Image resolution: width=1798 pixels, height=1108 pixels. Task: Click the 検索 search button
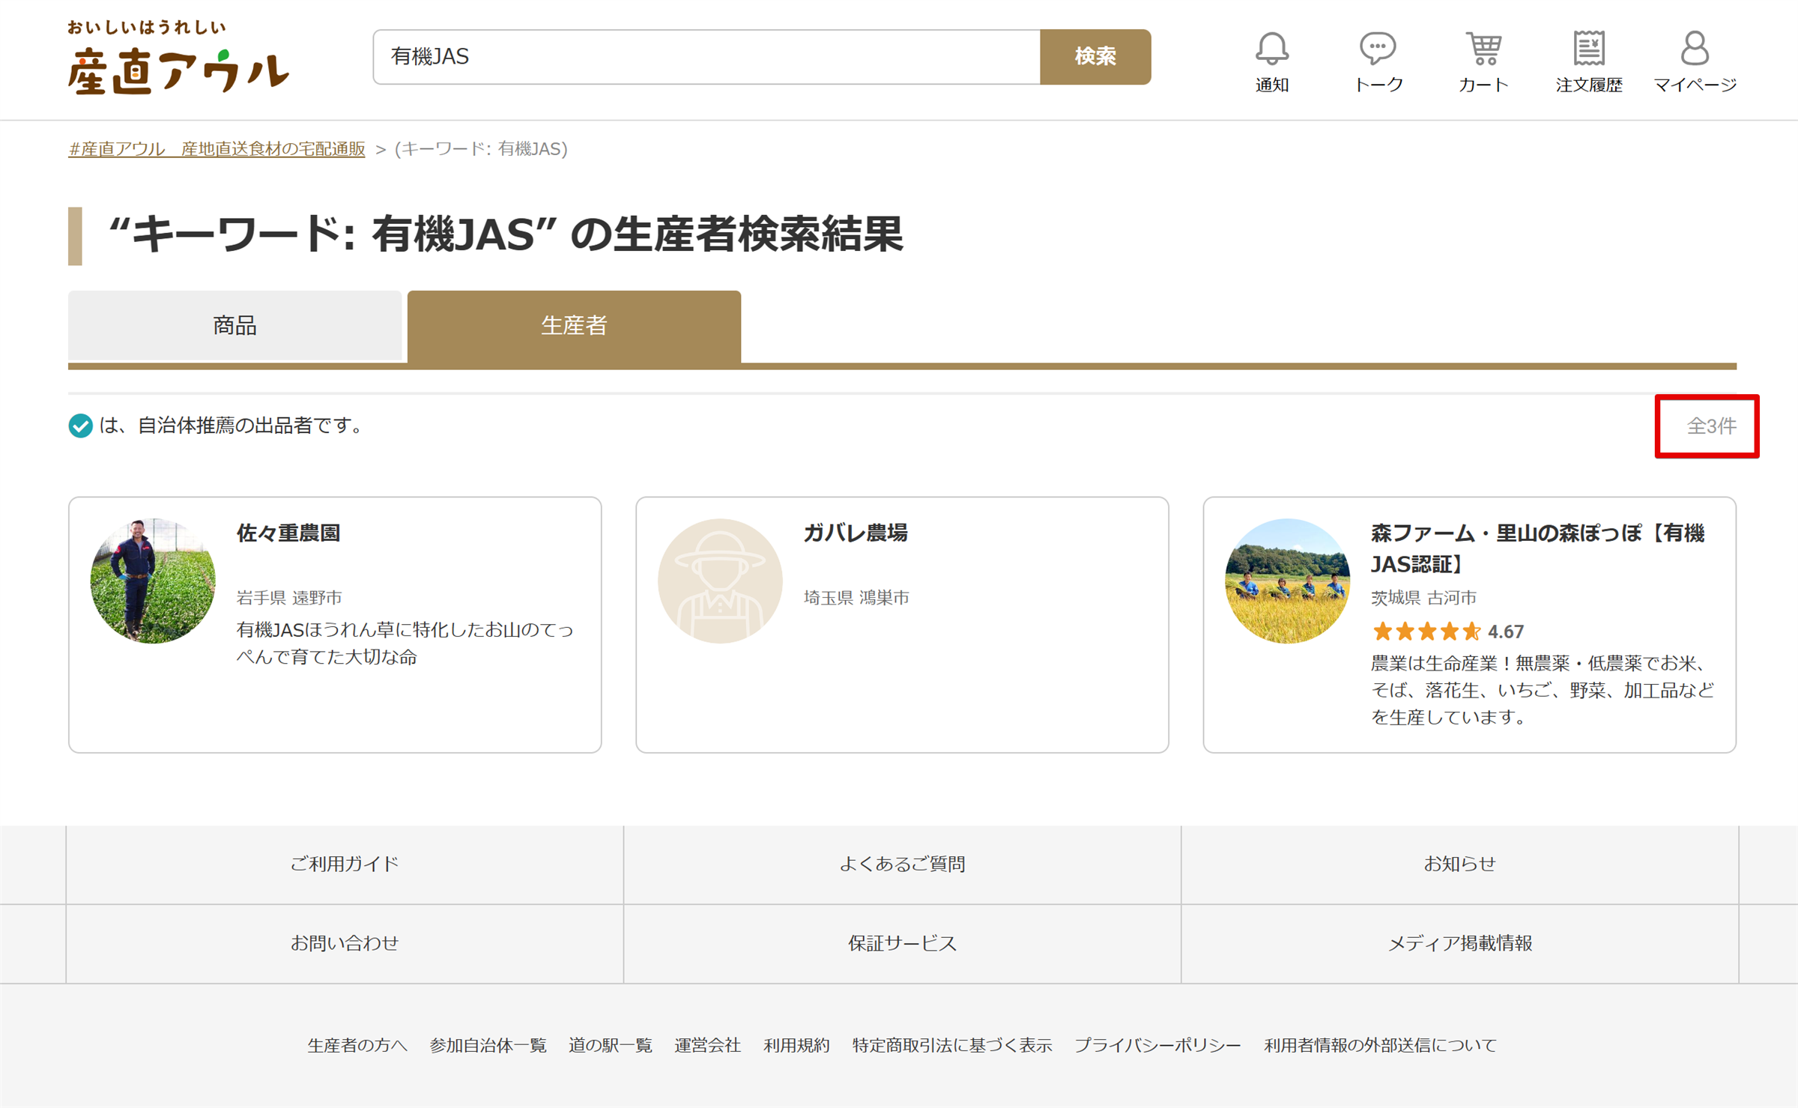pyautogui.click(x=1095, y=57)
